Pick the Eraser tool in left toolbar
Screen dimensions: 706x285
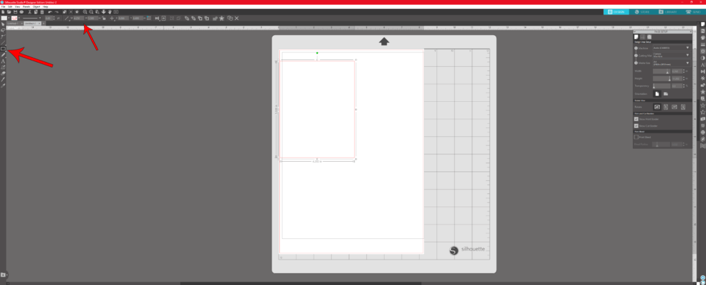(x=3, y=73)
